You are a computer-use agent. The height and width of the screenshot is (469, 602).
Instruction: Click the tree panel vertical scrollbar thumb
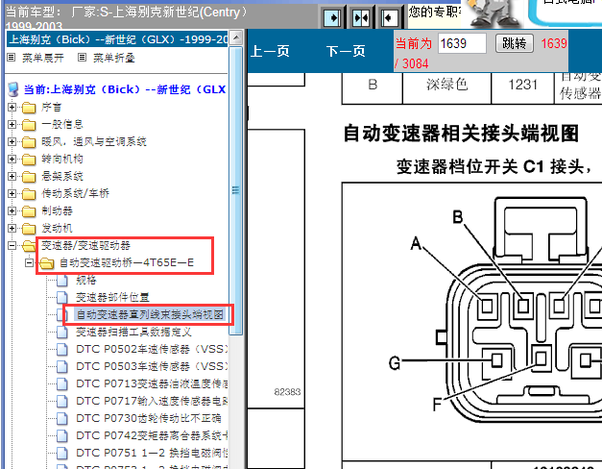tap(236, 190)
